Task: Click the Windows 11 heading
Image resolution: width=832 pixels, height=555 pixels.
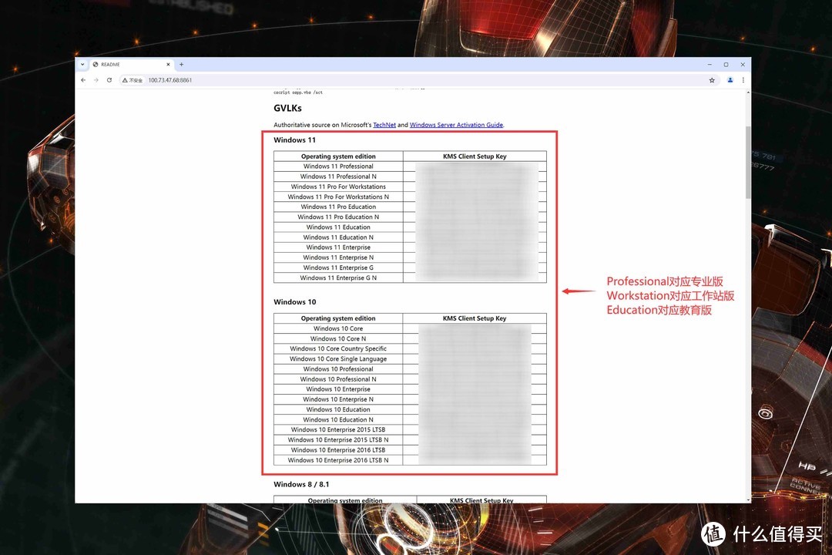Action: [x=294, y=140]
